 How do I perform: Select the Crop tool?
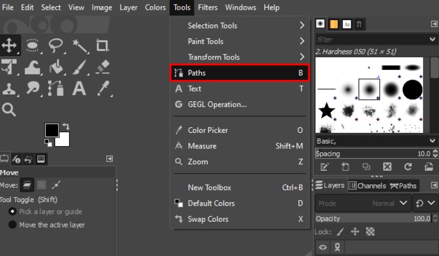click(102, 45)
